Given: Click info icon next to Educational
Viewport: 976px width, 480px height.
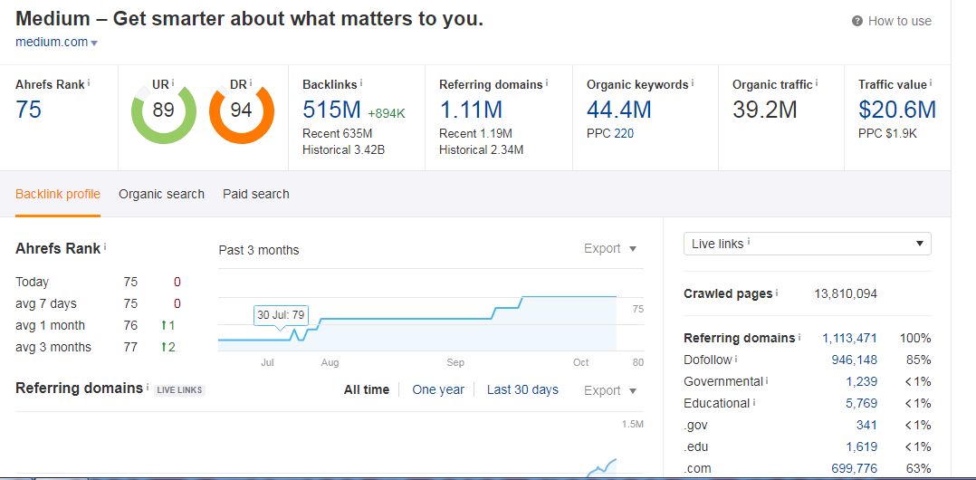Looking at the screenshot, I should [x=754, y=403].
